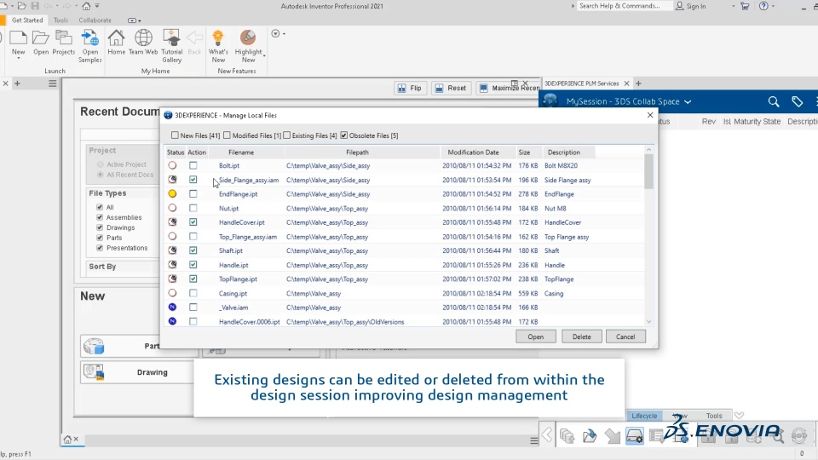Click the tag icon in the MySession header
Image resolution: width=818 pixels, height=460 pixels.
click(x=798, y=101)
